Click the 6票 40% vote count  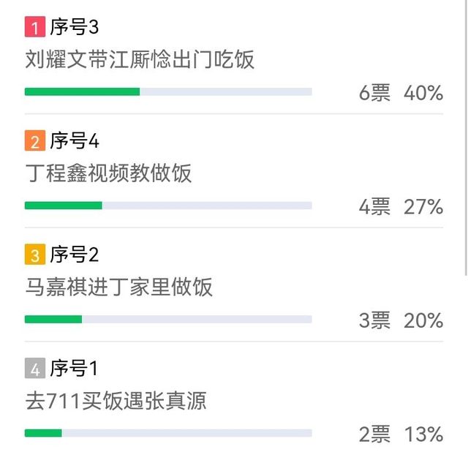pos(401,93)
